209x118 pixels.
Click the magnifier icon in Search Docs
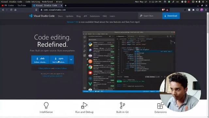141,16
